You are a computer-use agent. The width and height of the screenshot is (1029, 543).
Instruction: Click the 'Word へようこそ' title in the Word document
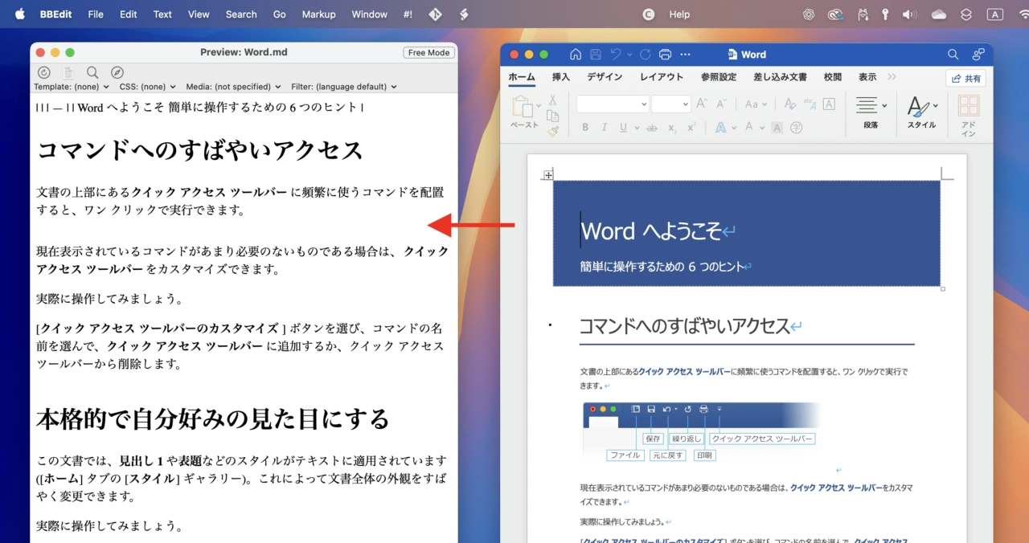coord(651,231)
